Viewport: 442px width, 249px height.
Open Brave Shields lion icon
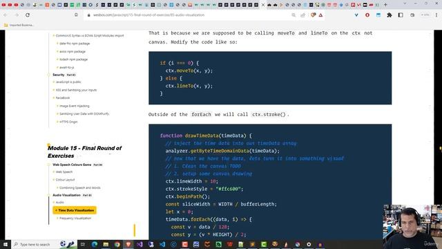pos(313,15)
